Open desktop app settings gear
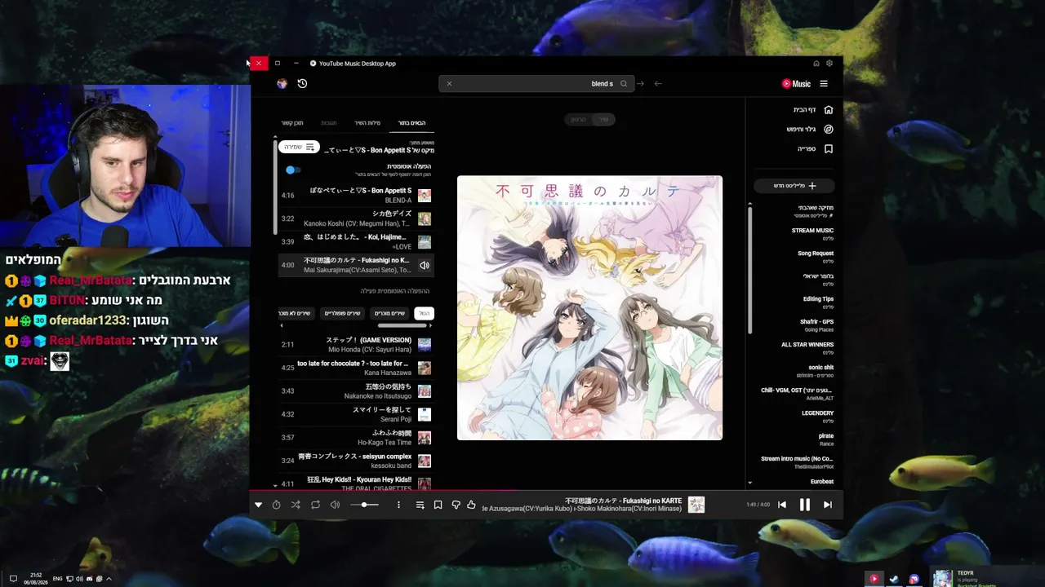This screenshot has height=587, width=1045. coord(829,63)
